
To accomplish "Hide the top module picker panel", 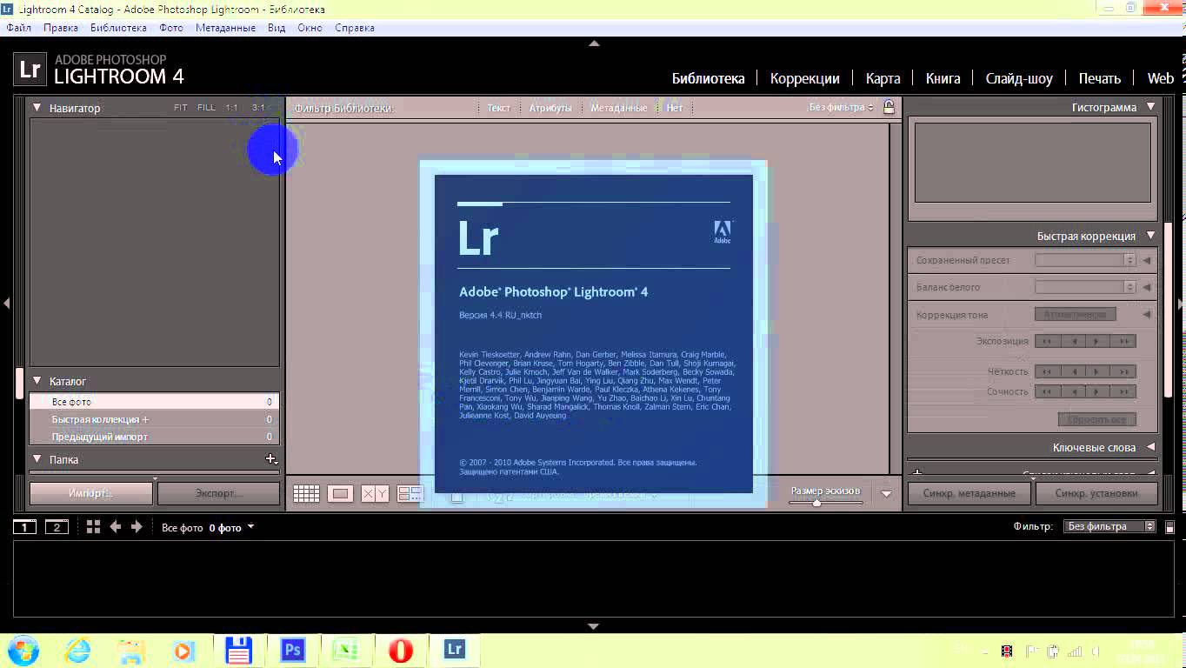I will tap(594, 43).
